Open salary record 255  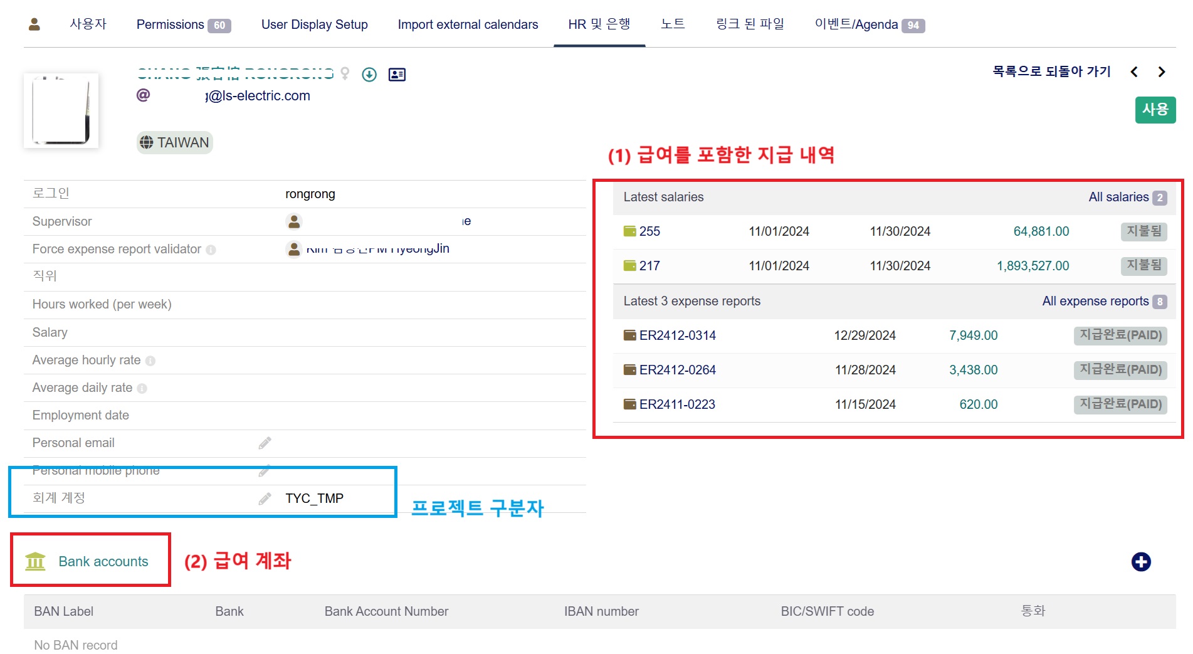(649, 231)
